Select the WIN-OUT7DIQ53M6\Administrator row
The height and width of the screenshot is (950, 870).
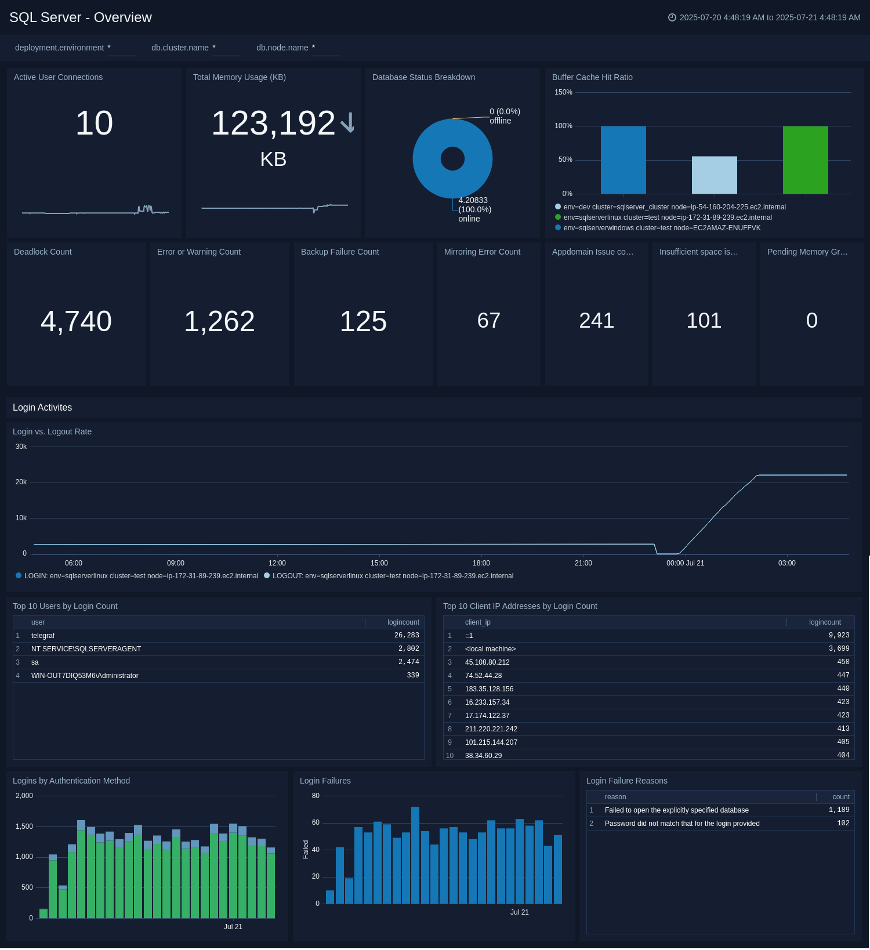pyautogui.click(x=219, y=676)
